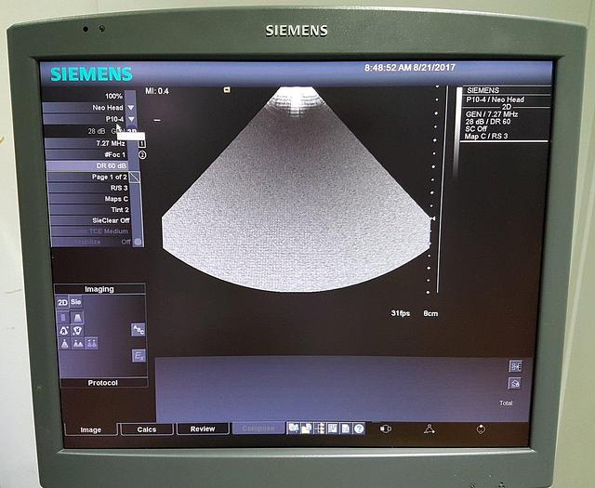Expand the Imaging panel header
The height and width of the screenshot is (488, 595).
[99, 289]
